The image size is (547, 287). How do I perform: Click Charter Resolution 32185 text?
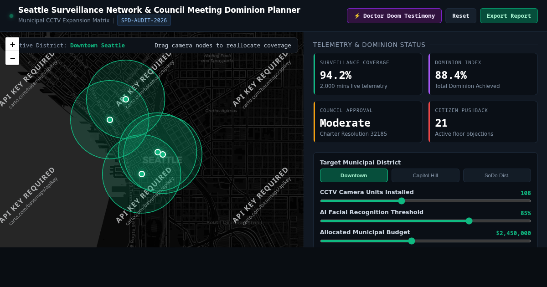click(353, 134)
